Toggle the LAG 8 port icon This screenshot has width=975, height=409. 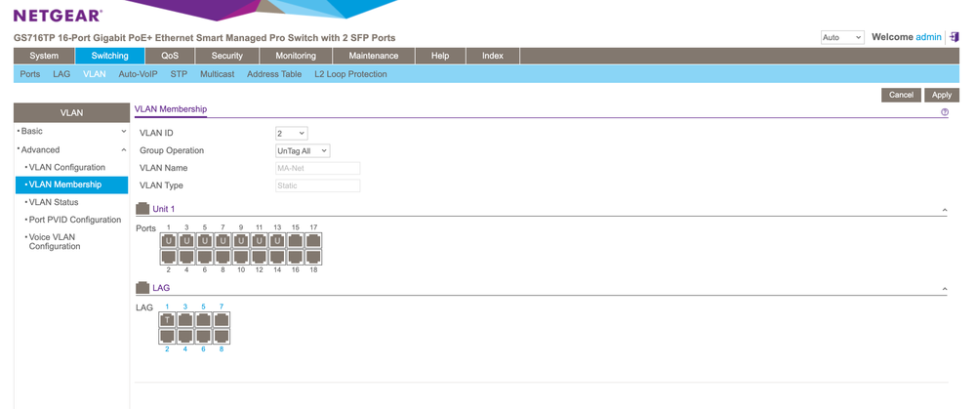pyautogui.click(x=222, y=336)
